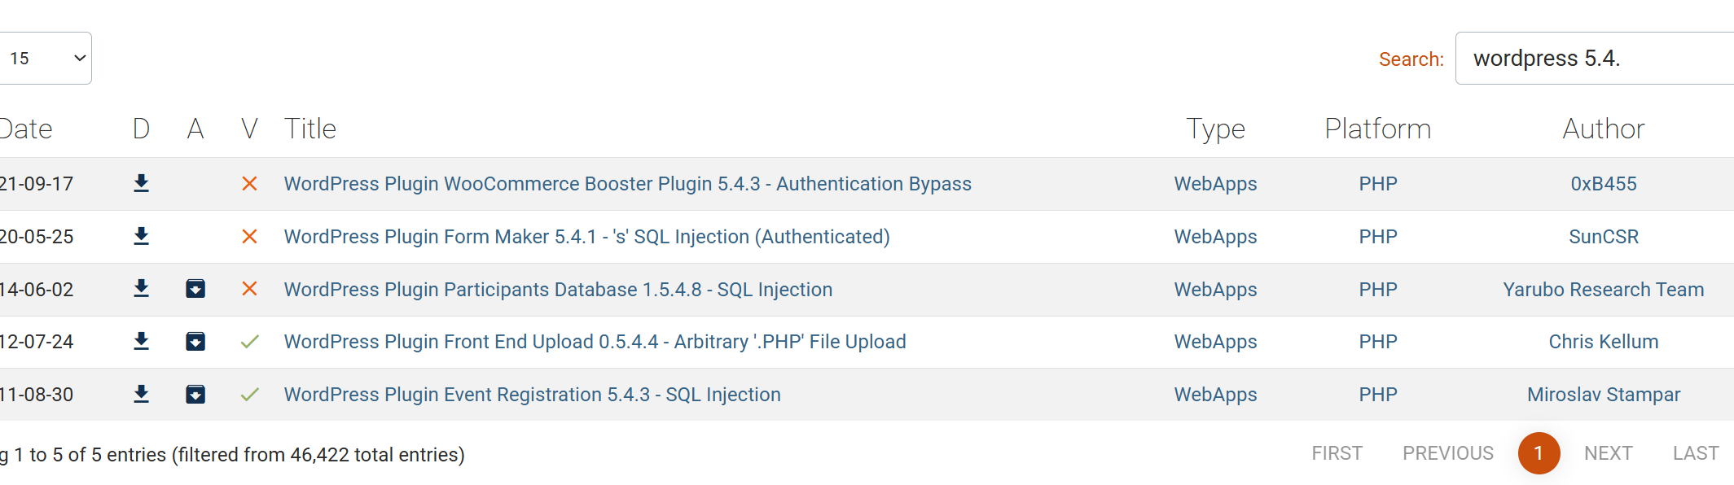Sort table by Title column
This screenshot has width=1734, height=485.
[310, 129]
